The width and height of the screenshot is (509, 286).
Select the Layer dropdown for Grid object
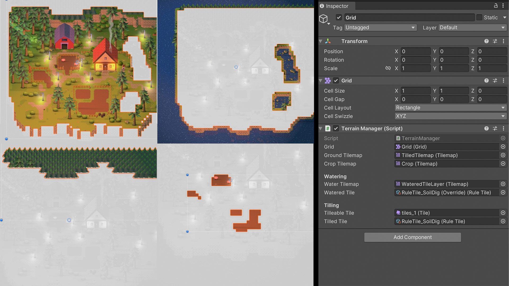point(471,27)
